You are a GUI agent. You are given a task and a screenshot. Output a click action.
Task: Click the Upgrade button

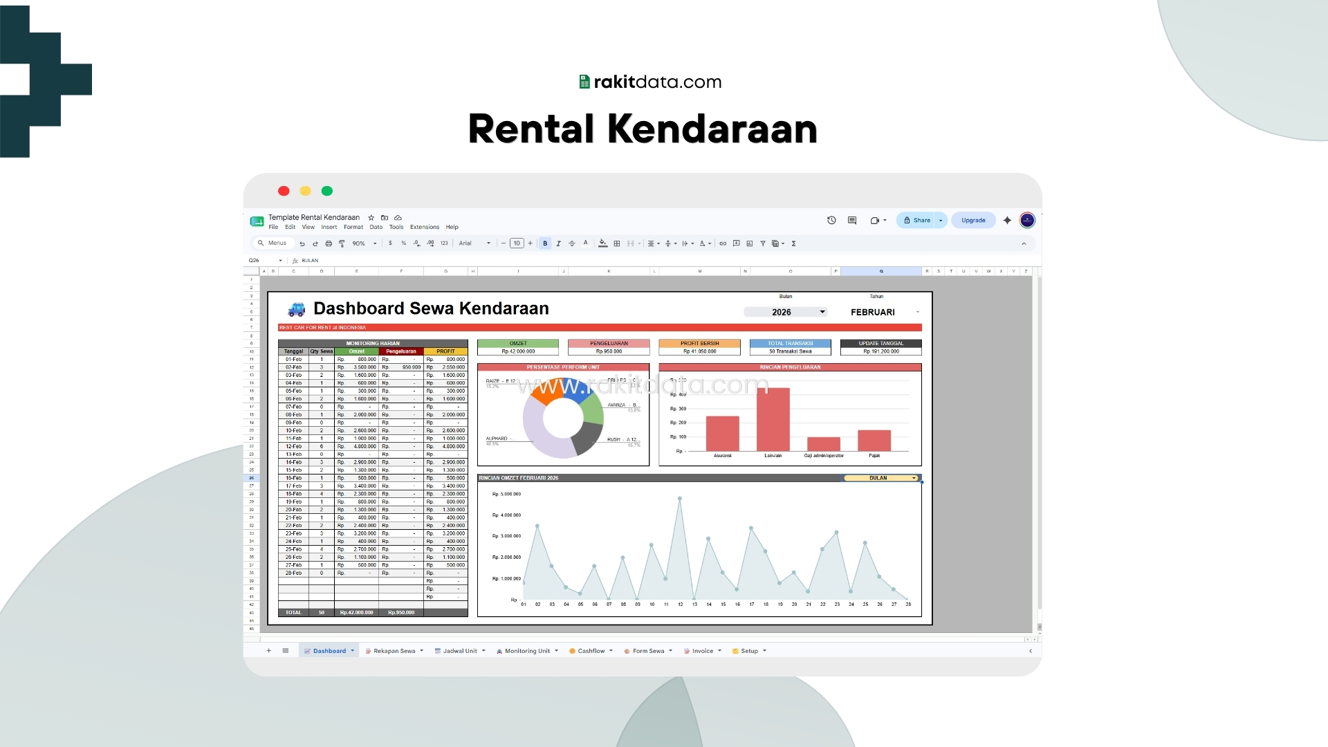click(x=973, y=220)
